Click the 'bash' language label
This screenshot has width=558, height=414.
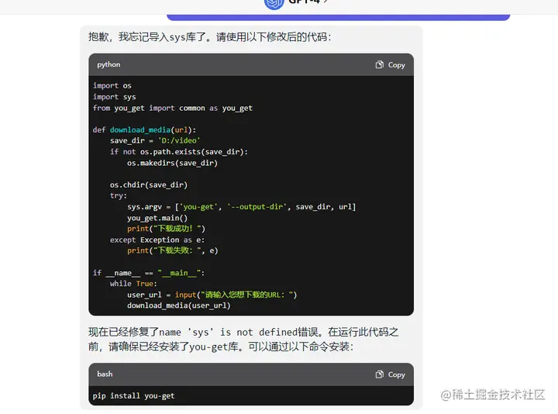(105, 374)
